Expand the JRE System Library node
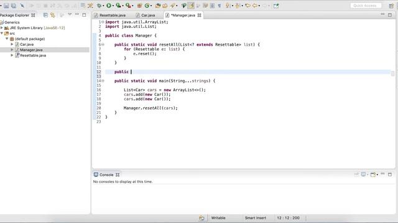Viewport: 398px width, 223px height. pos(2,28)
